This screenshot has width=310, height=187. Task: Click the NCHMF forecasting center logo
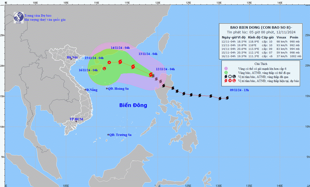[18, 18]
